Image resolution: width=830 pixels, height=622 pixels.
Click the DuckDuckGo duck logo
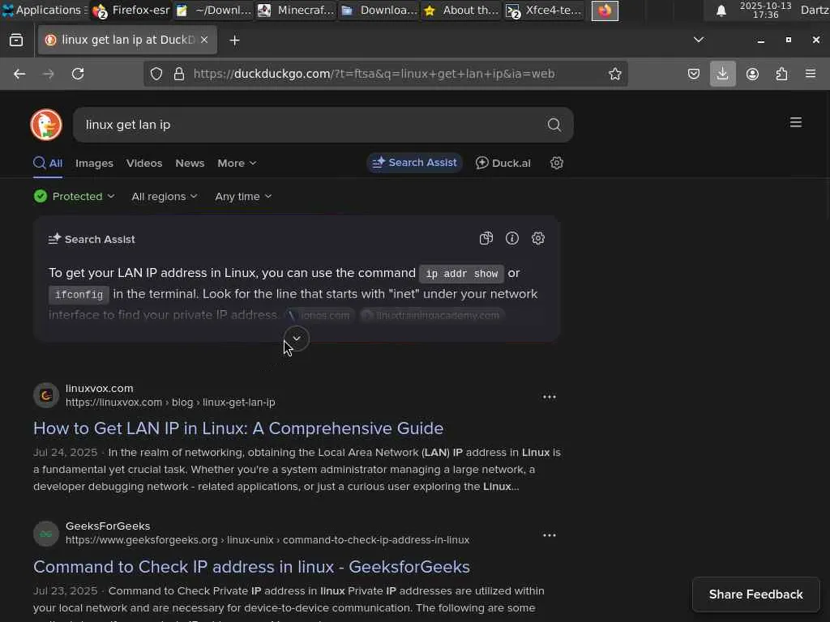click(x=46, y=125)
